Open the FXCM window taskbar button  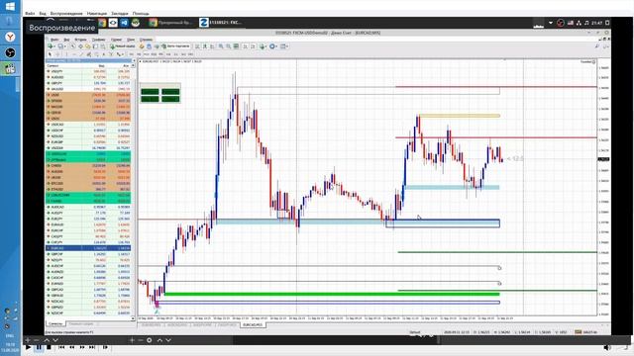coord(221,23)
